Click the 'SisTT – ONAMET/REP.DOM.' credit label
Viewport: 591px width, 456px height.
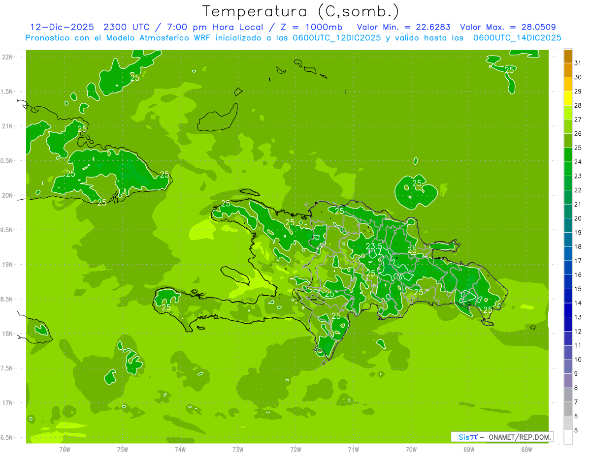coord(502,437)
